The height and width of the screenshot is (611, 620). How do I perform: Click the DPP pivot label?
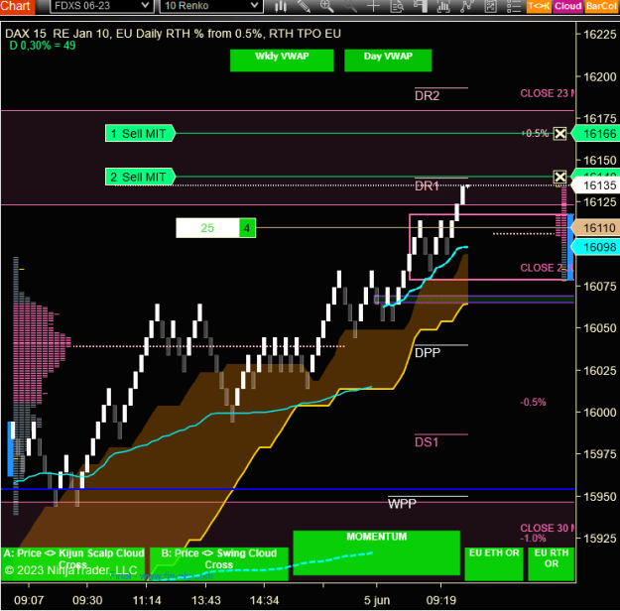(x=428, y=353)
